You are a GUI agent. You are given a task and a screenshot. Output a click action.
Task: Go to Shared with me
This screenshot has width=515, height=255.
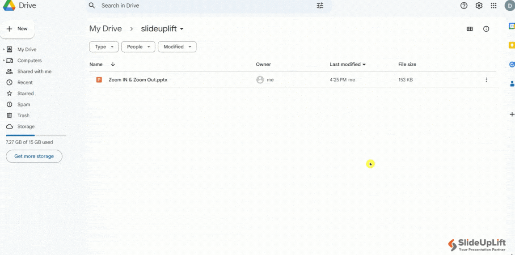click(34, 72)
